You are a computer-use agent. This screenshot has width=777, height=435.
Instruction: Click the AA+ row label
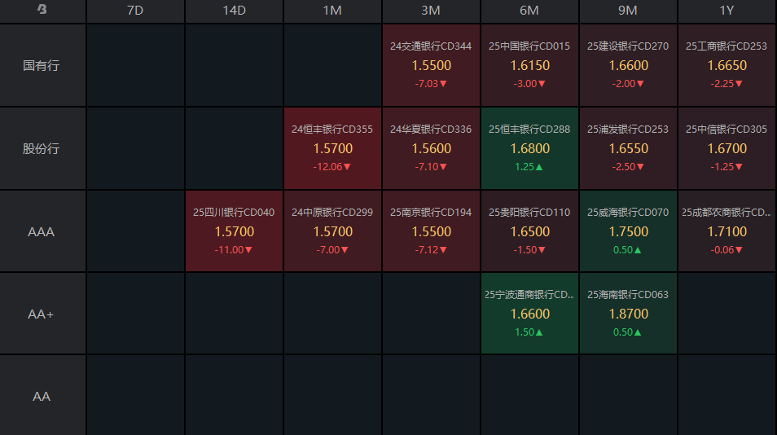[41, 314]
